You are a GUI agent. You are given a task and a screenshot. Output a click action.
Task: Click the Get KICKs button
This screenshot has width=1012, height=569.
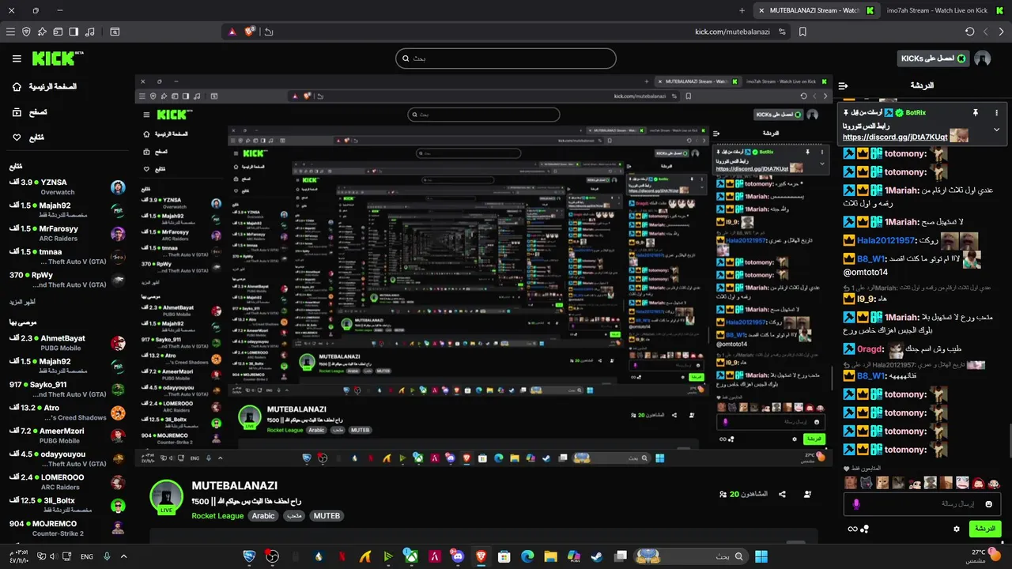[934, 58]
